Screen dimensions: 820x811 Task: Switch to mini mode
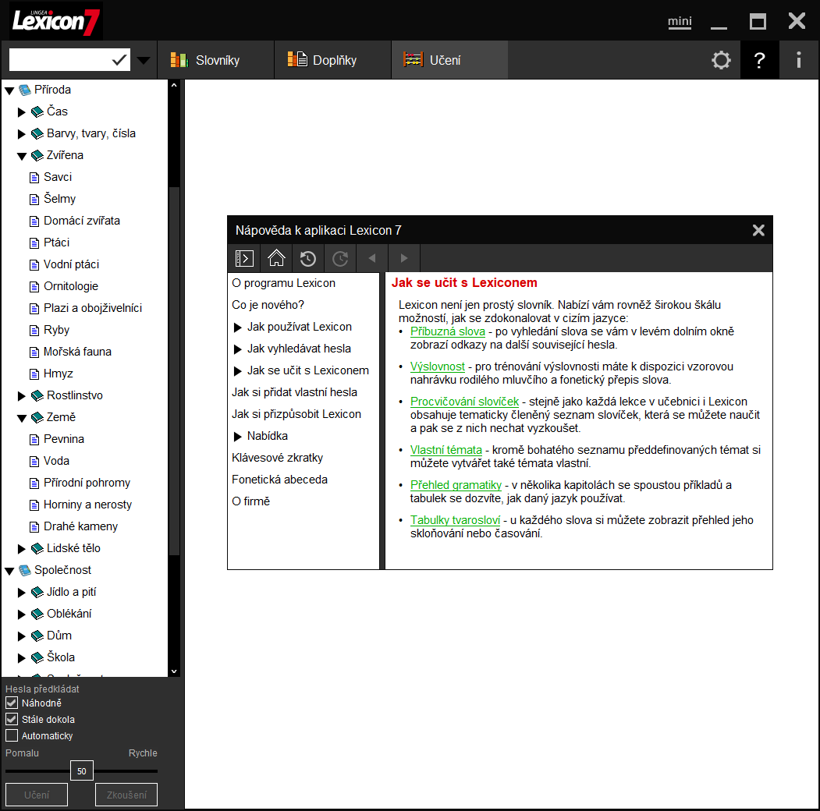pos(680,21)
